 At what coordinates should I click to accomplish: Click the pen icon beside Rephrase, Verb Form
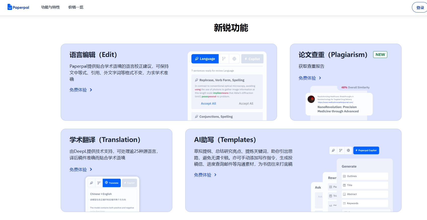point(197,80)
